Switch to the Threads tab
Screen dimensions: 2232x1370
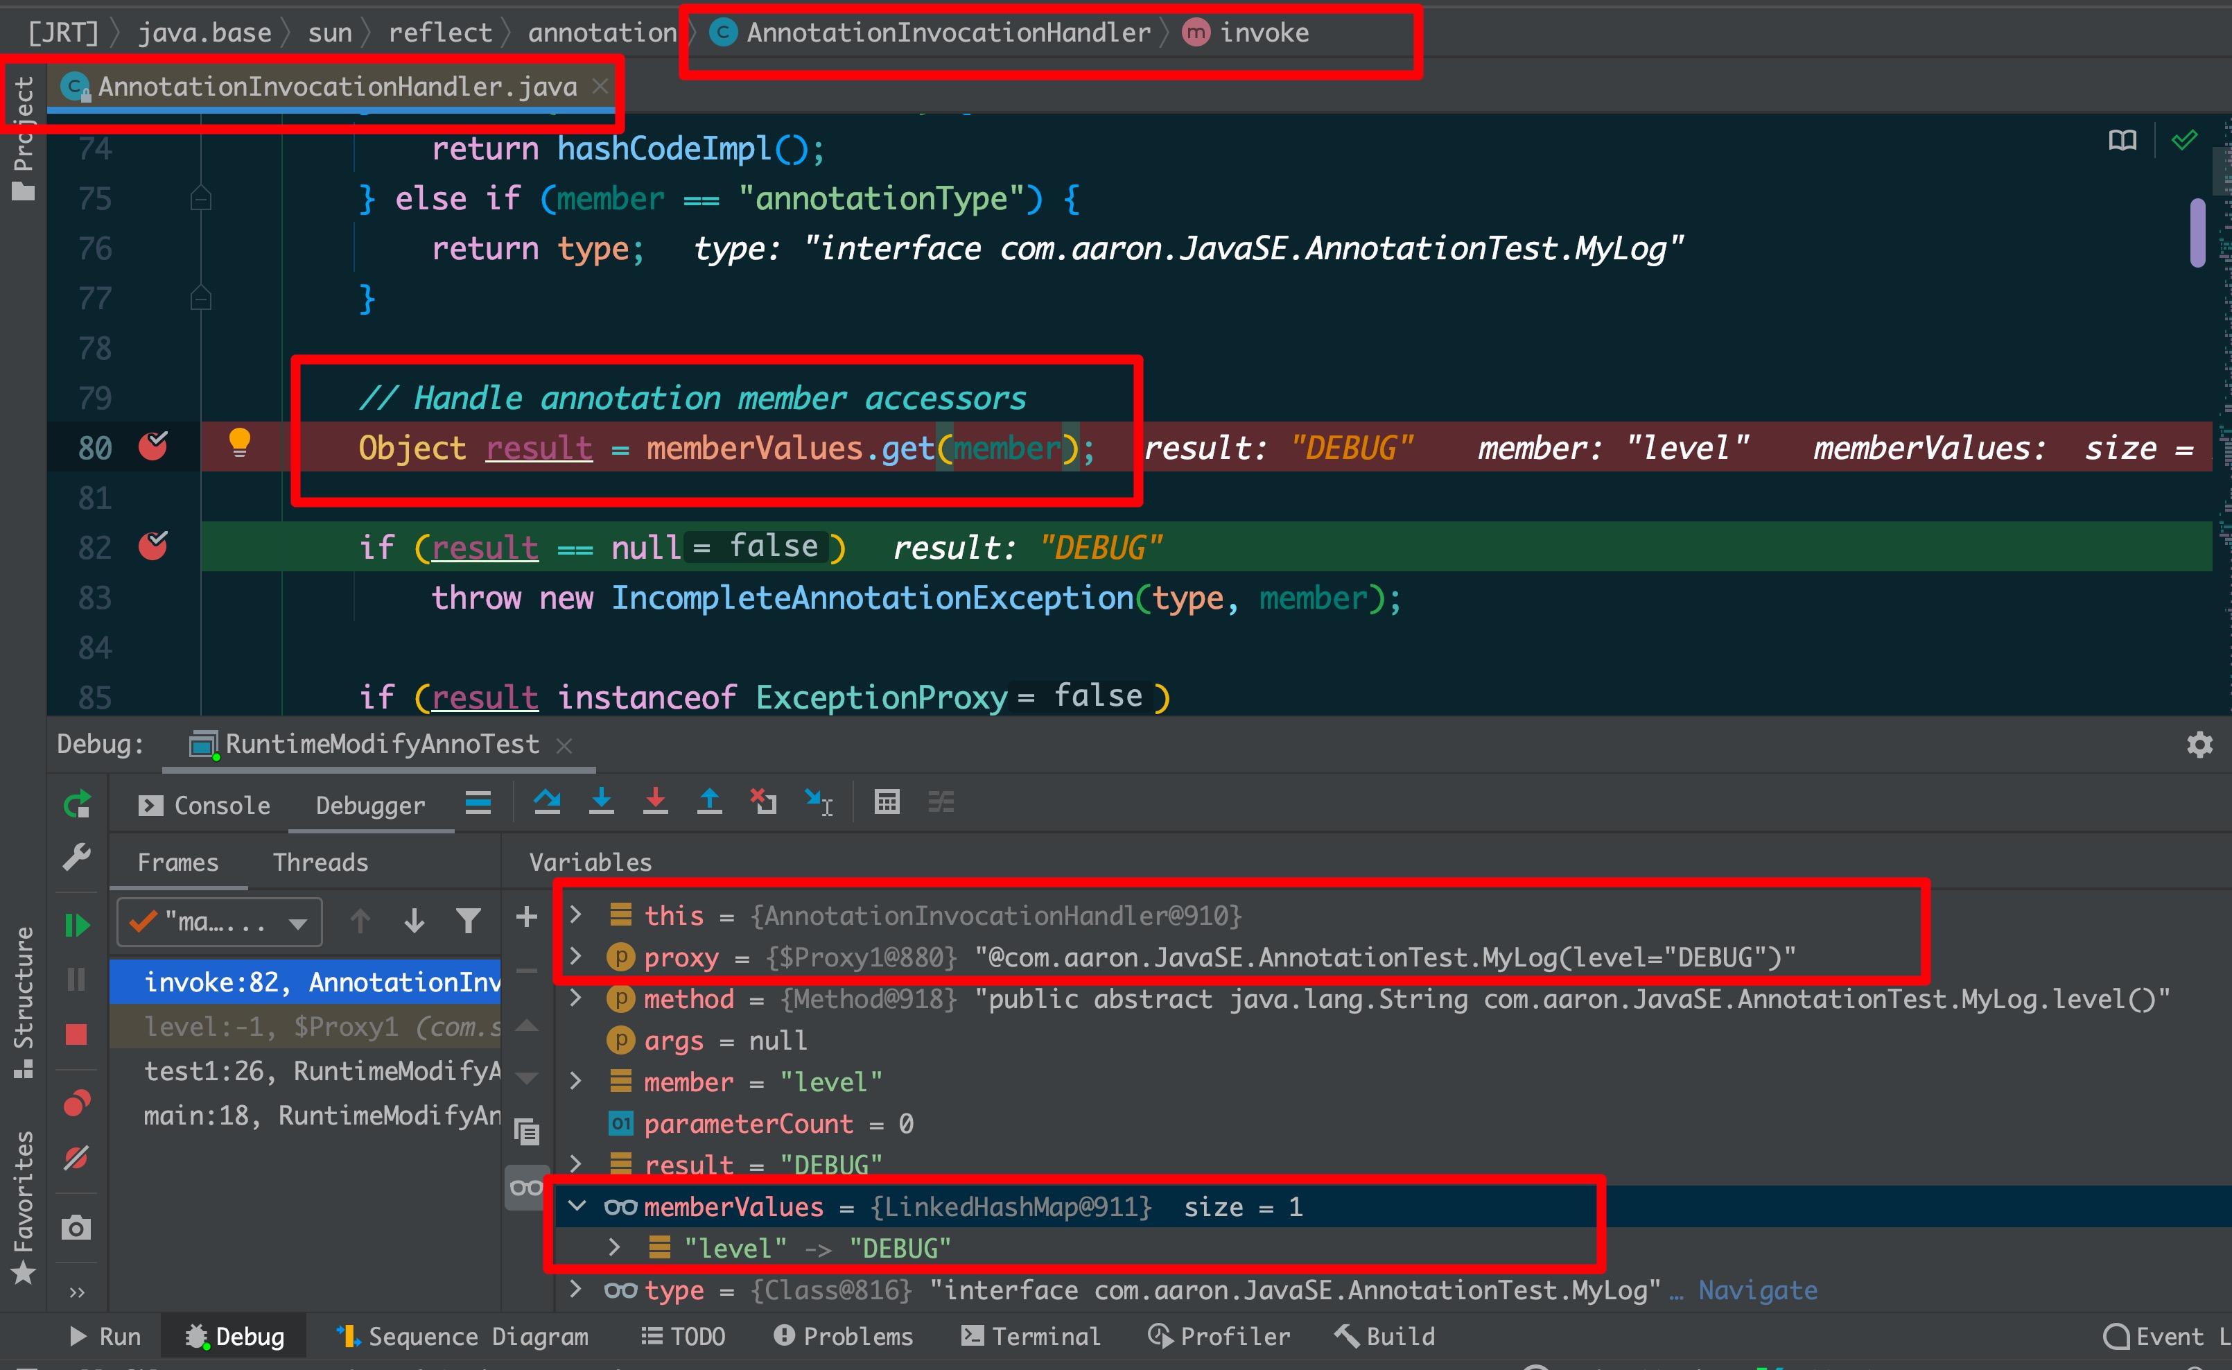coord(321,862)
